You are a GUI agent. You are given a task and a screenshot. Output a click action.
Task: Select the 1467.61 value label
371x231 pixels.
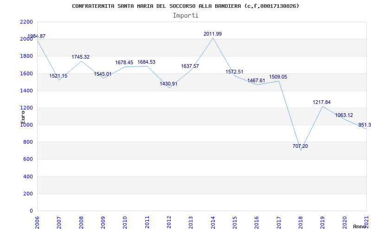coord(256,80)
